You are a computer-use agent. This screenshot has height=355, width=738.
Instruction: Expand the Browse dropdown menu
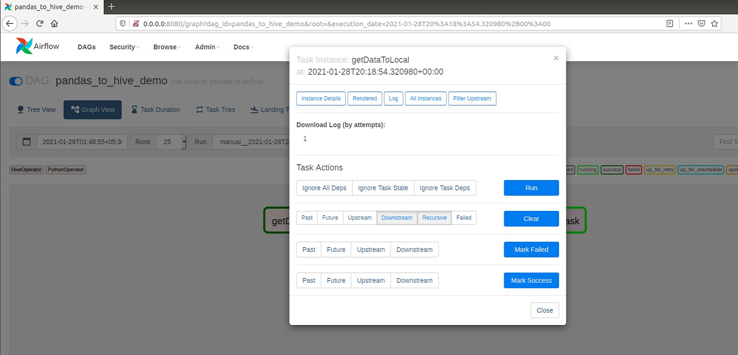(167, 47)
